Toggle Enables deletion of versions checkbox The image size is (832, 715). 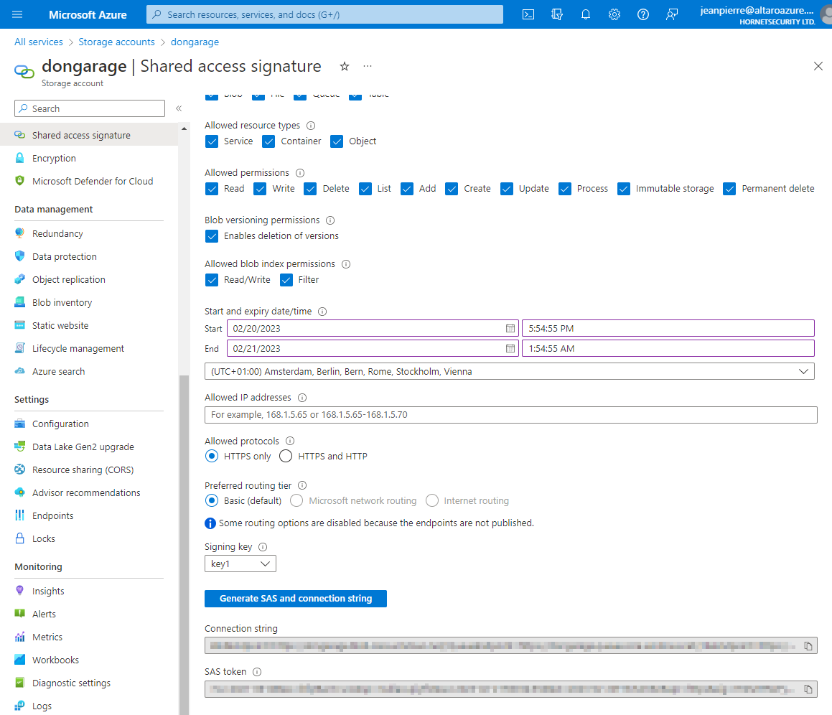point(212,236)
